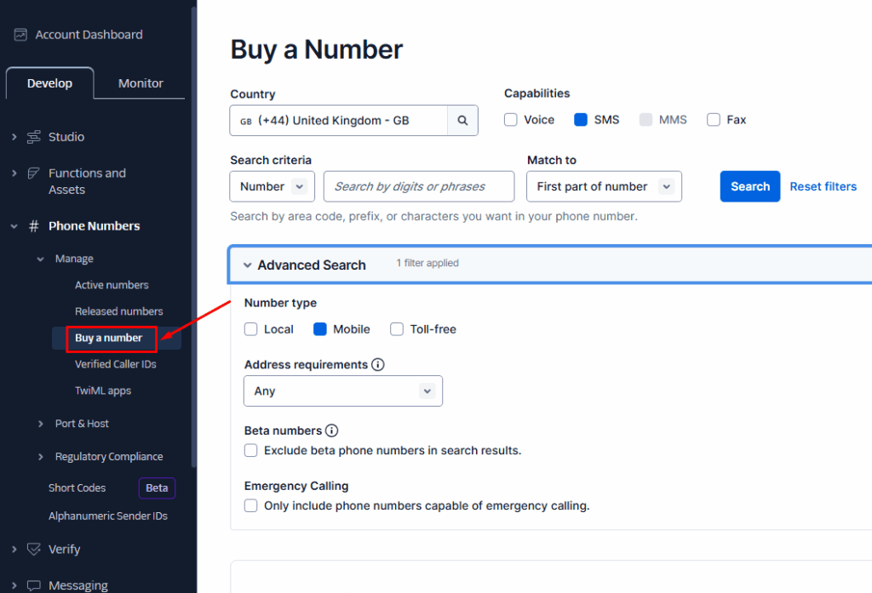Open the Match to dropdown
Image resolution: width=872 pixels, height=593 pixels.
(604, 186)
